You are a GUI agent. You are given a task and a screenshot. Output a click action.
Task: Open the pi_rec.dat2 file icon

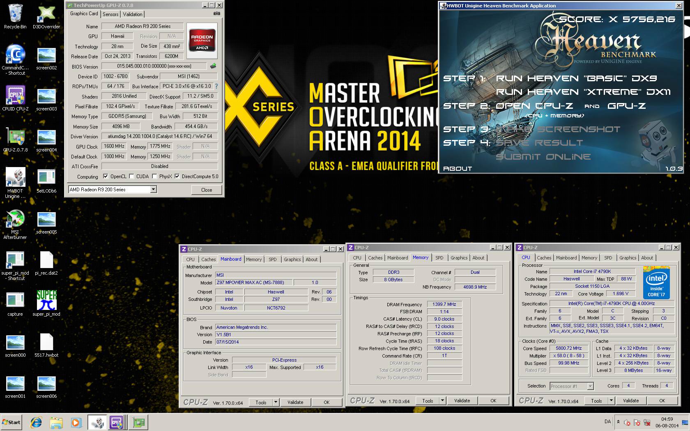46,263
